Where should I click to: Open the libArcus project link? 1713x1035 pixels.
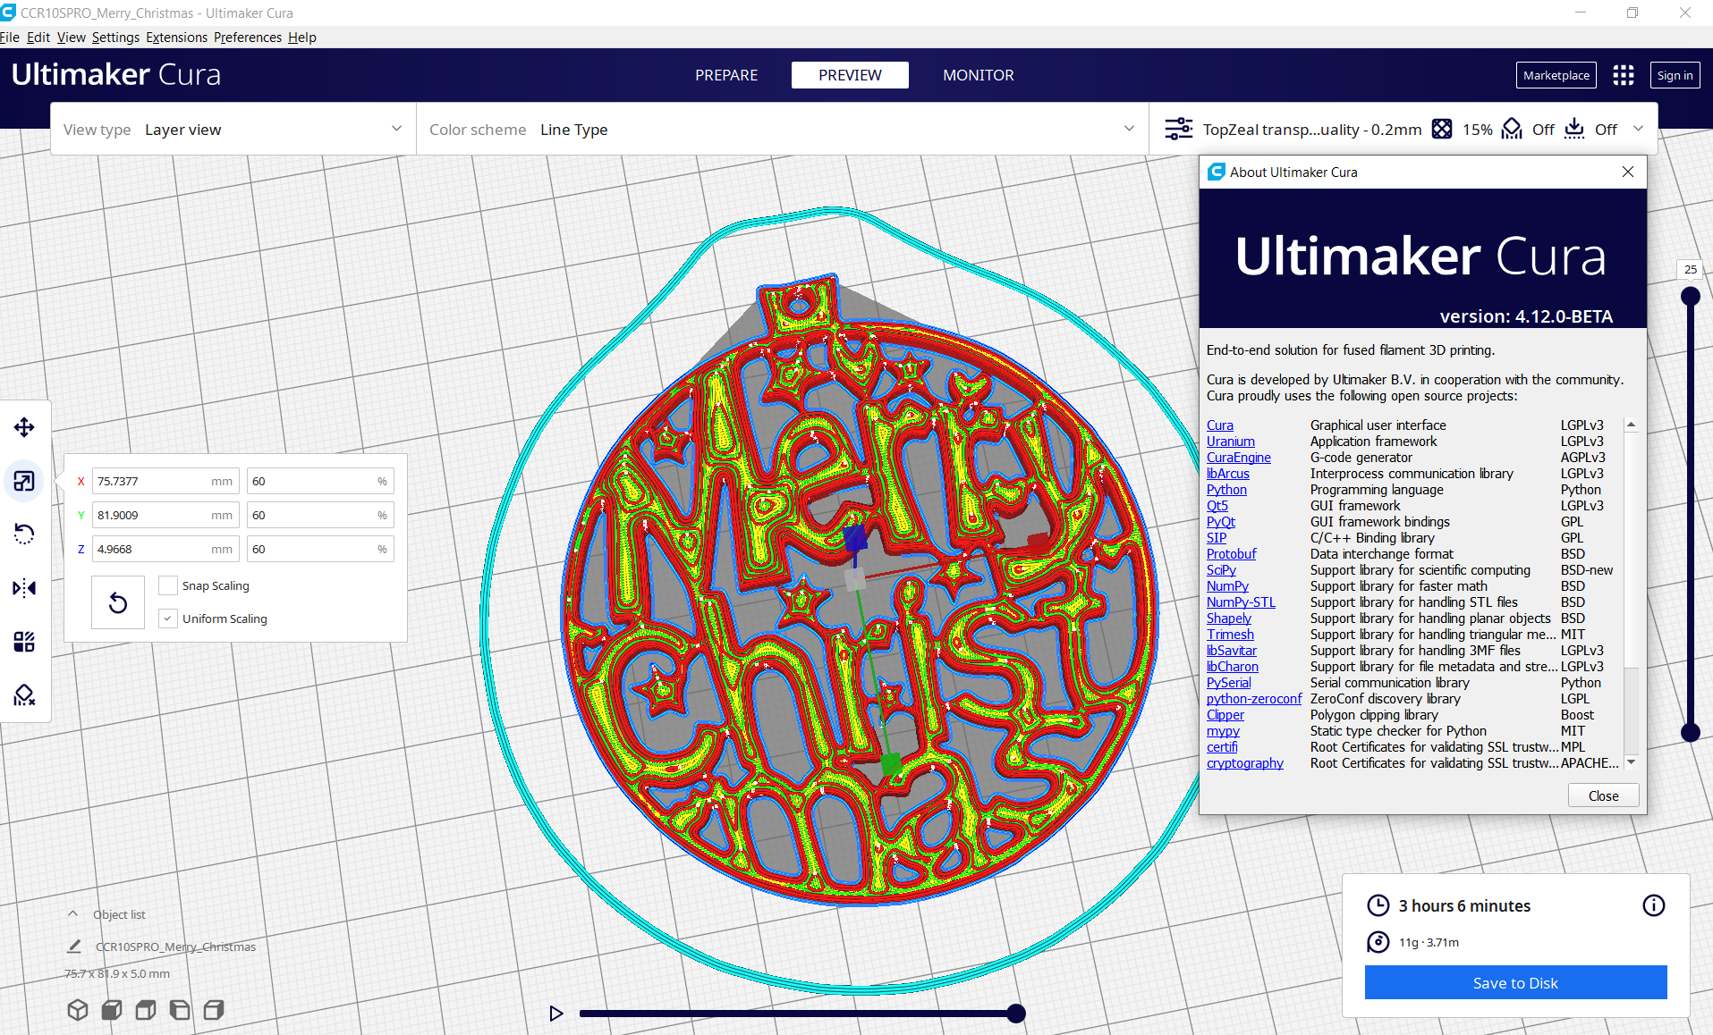click(1228, 474)
